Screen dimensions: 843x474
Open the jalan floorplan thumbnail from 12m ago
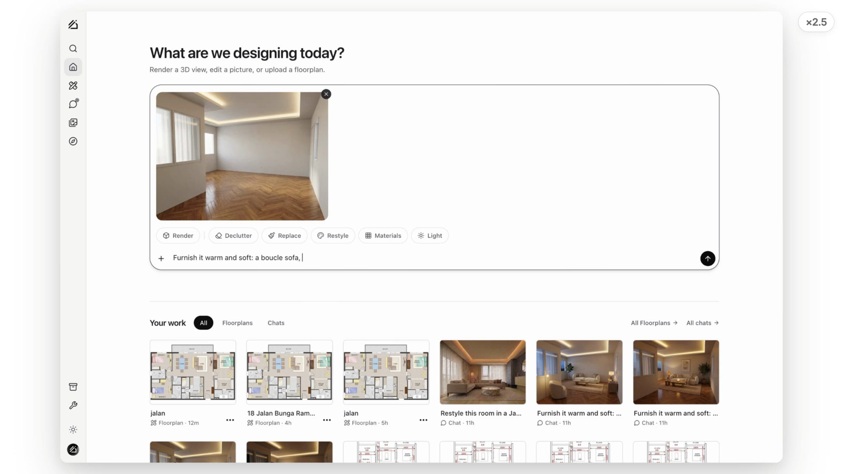coord(193,372)
